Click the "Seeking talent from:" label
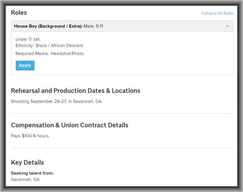243x192 pixels. click(32, 173)
